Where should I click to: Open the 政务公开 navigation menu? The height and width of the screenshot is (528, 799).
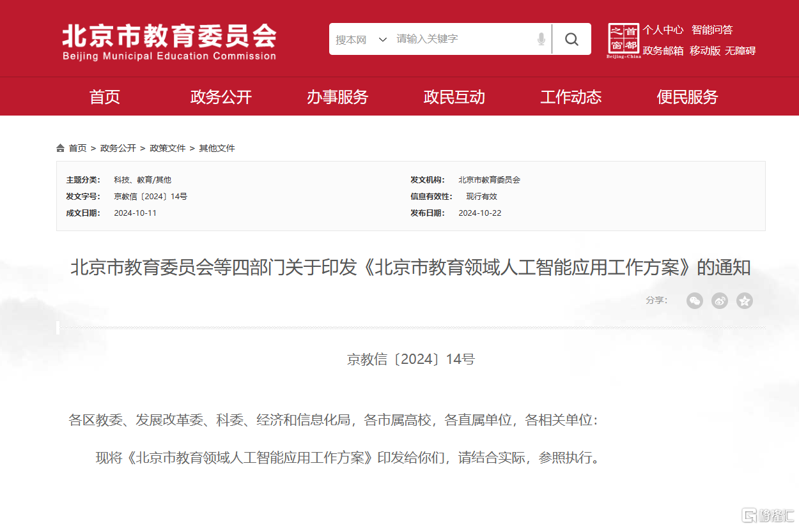[221, 97]
